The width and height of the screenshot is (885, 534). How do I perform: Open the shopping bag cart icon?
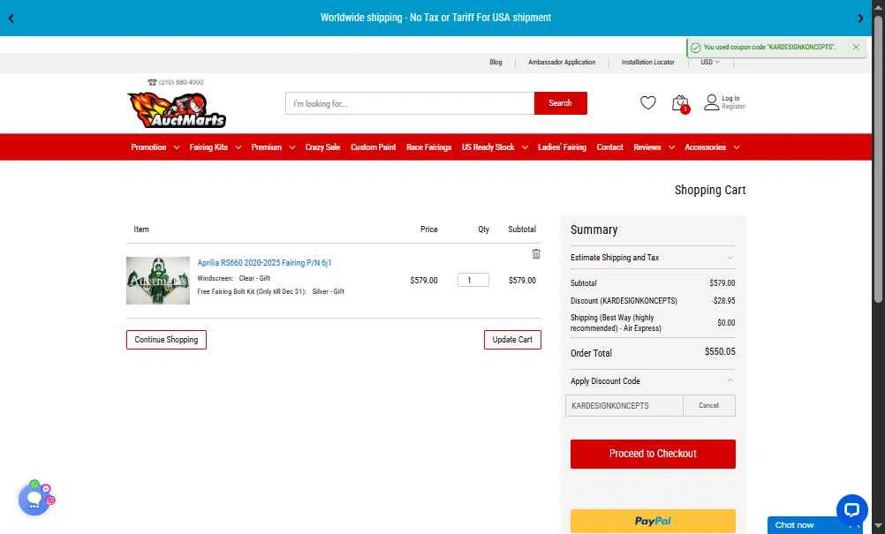coord(681,104)
